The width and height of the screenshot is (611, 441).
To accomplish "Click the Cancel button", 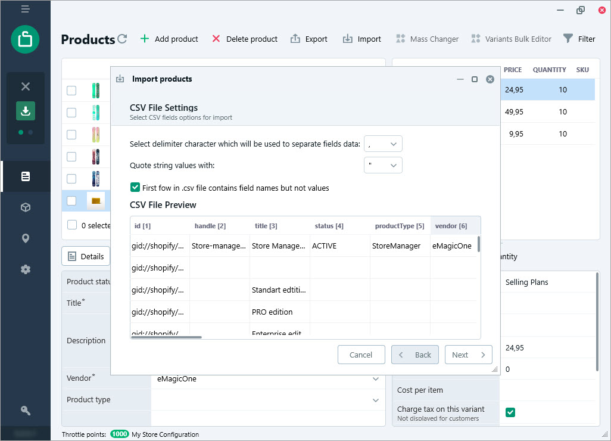I will click(x=361, y=355).
